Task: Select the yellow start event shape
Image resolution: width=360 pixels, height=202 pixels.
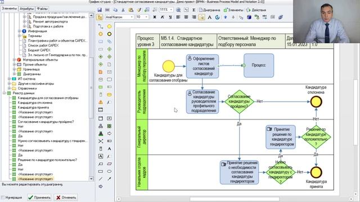Action: click(109, 26)
